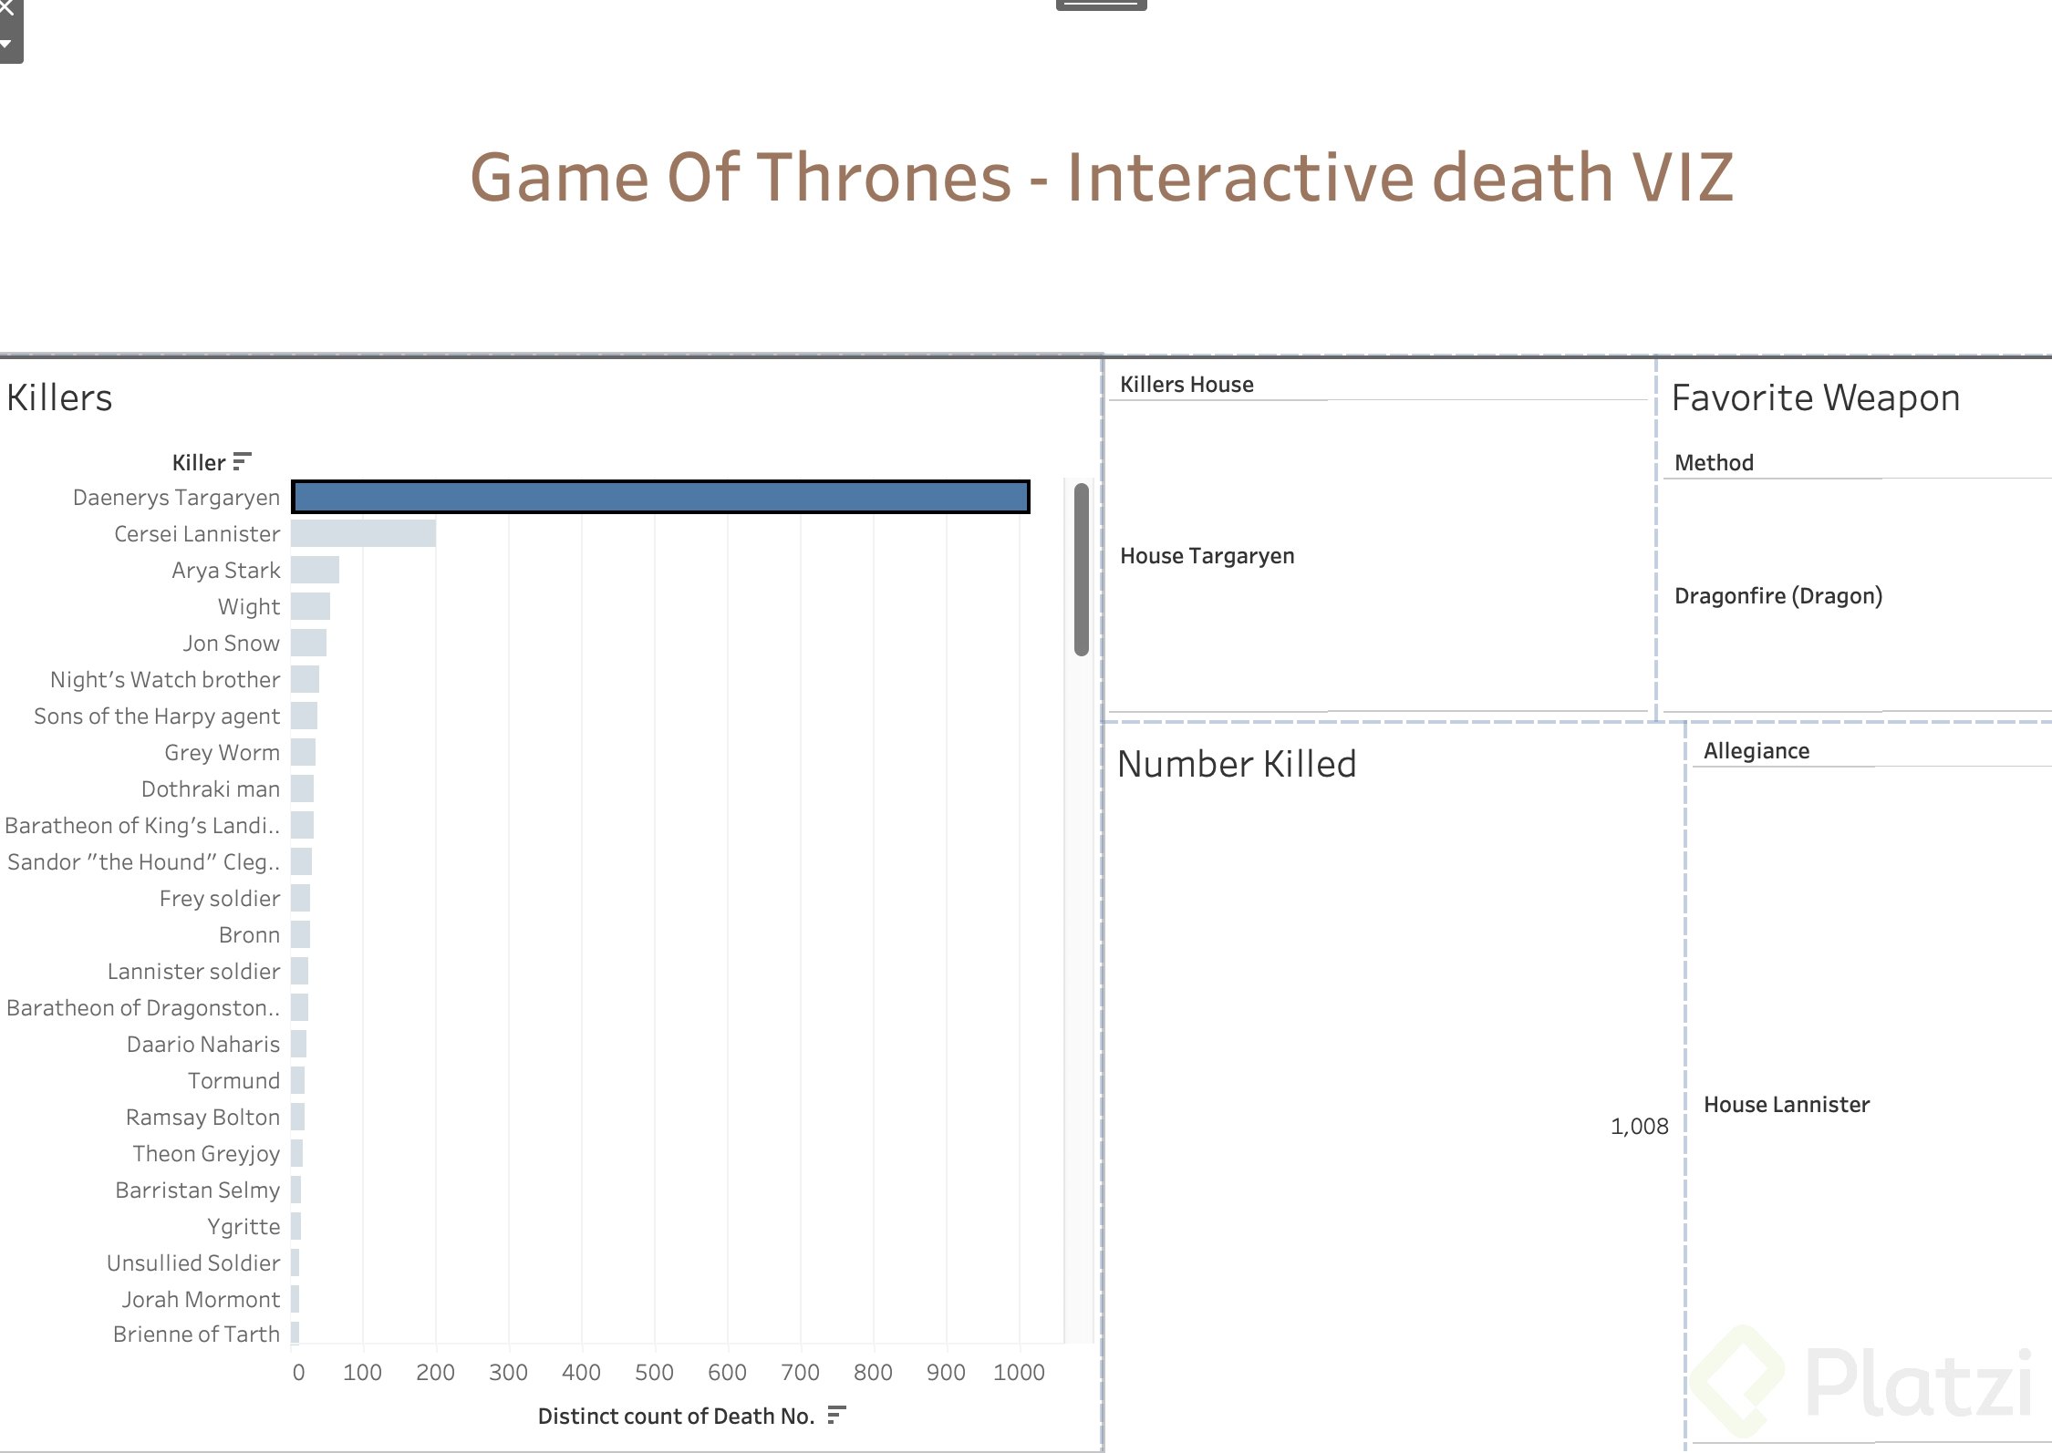2052x1453 pixels.
Task: Click the 1,008 number killed value
Action: pyautogui.click(x=1639, y=1127)
